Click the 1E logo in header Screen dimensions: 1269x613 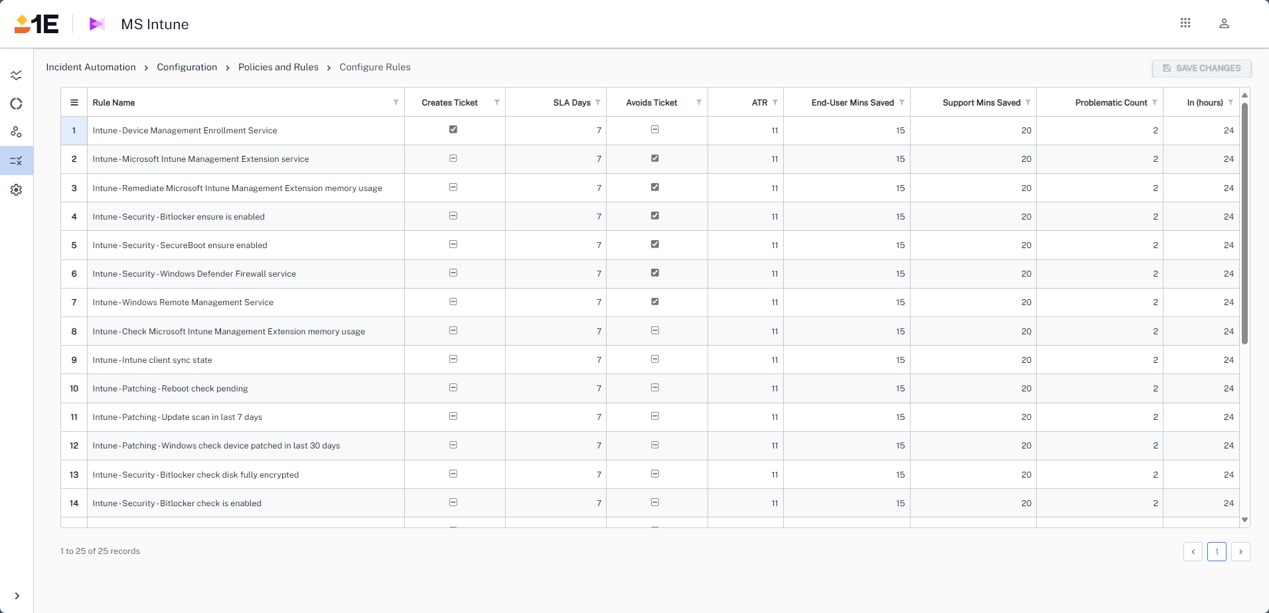tap(37, 24)
